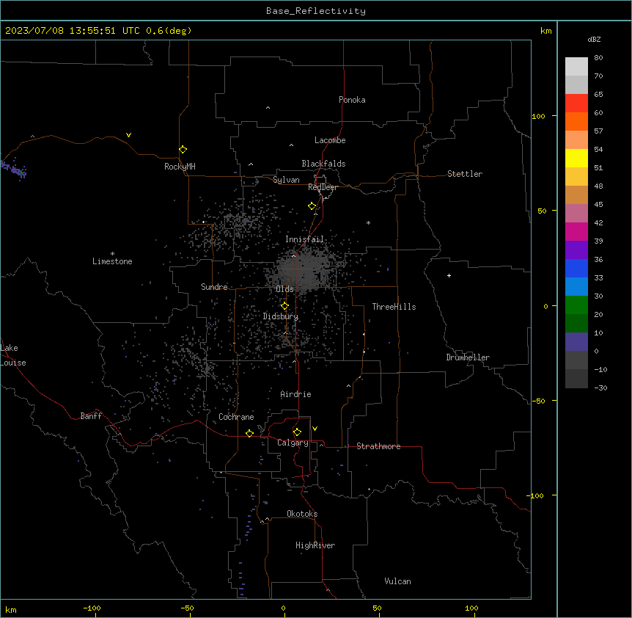The image size is (632, 618).
Task: Click the Stettler label
Action: click(x=465, y=174)
